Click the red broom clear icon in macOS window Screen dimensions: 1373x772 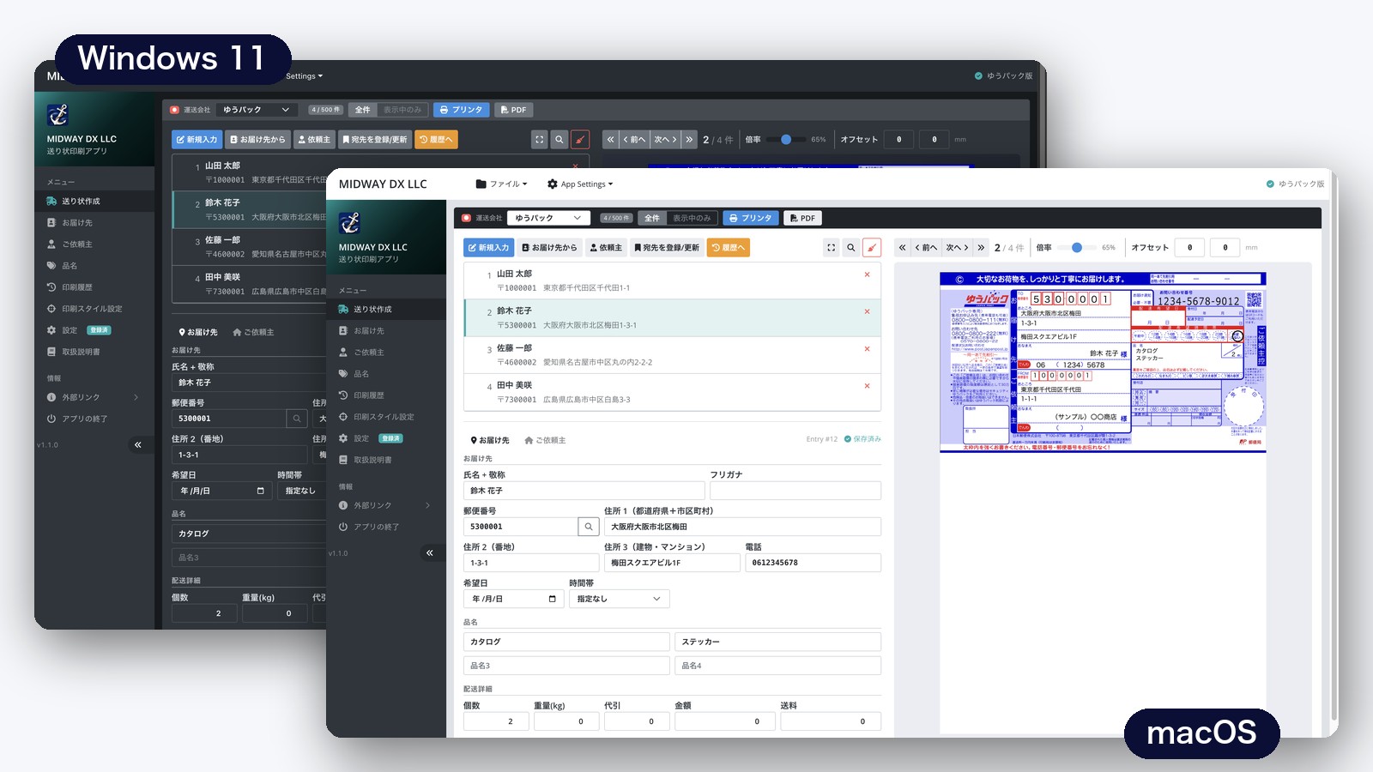[x=872, y=247]
